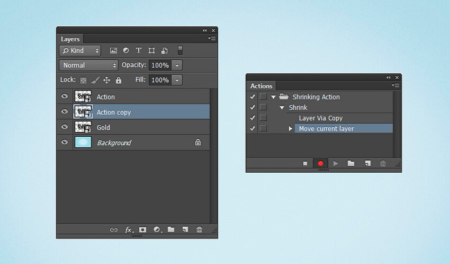Filter layers by type (T) icon
Image resolution: width=450 pixels, height=264 pixels.
coord(138,50)
